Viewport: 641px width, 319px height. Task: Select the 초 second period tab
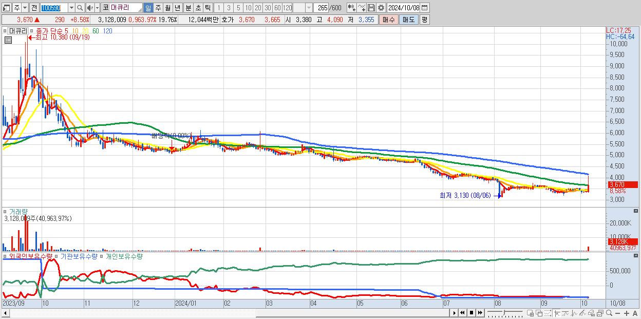(x=198, y=8)
